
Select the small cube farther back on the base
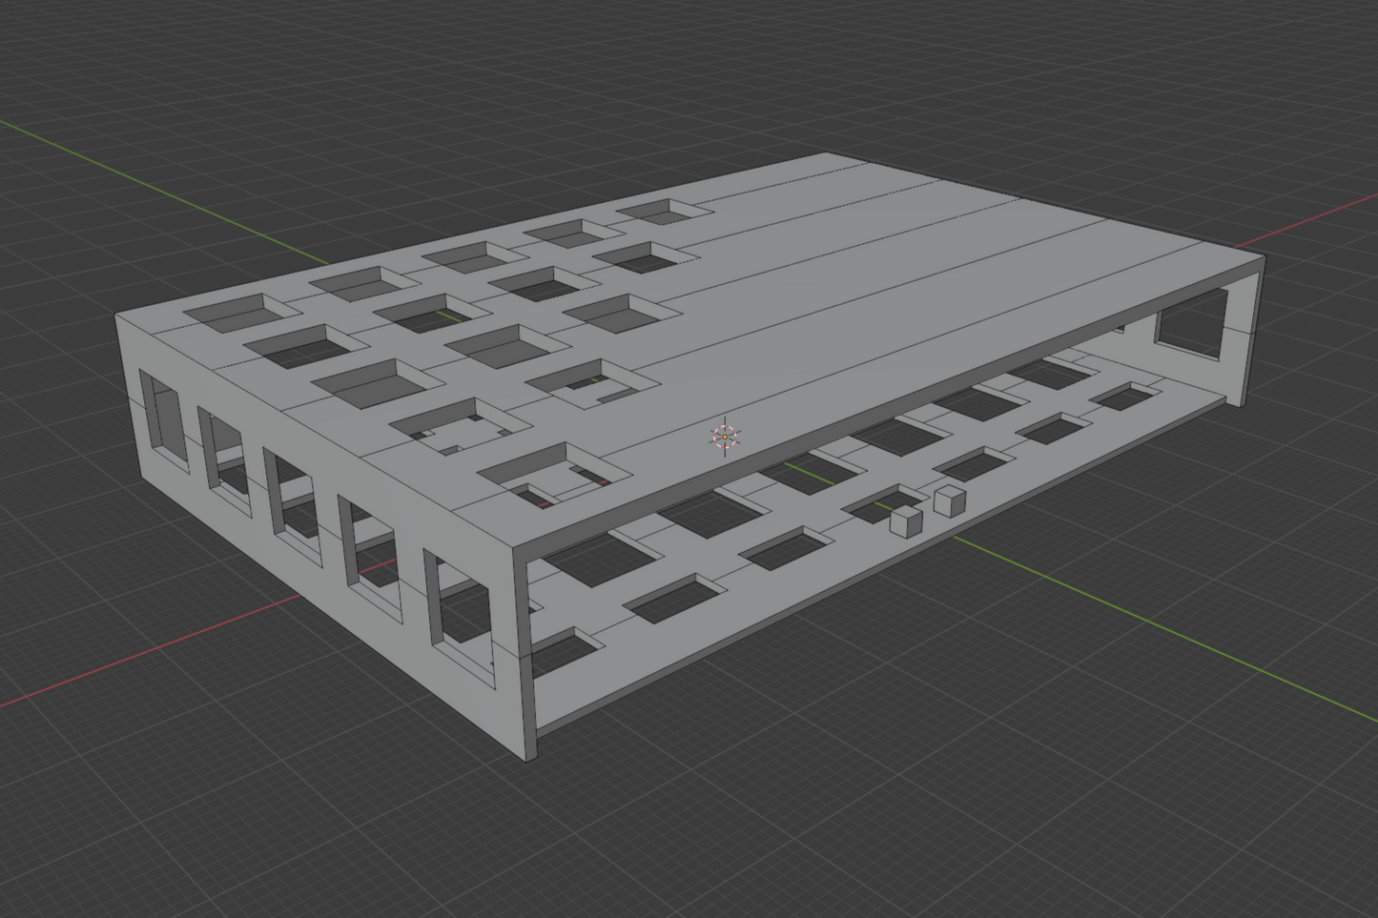click(950, 500)
